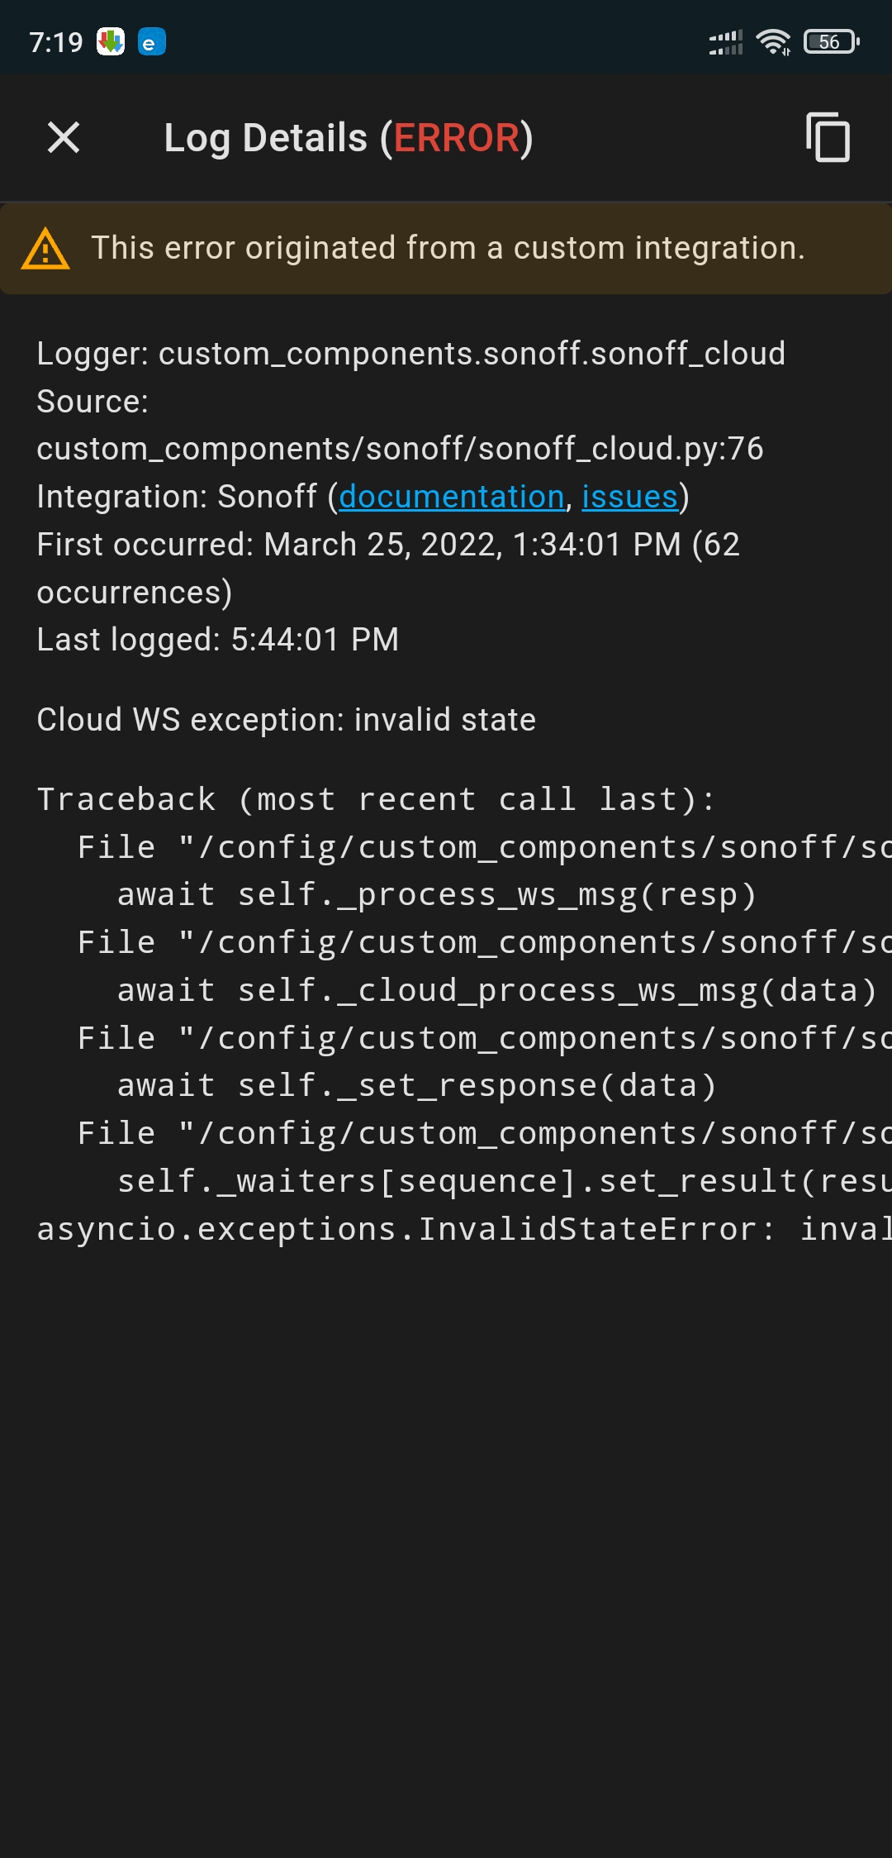Select the custom integration warning banner
Screen dimensions: 892x1858
pos(446,247)
